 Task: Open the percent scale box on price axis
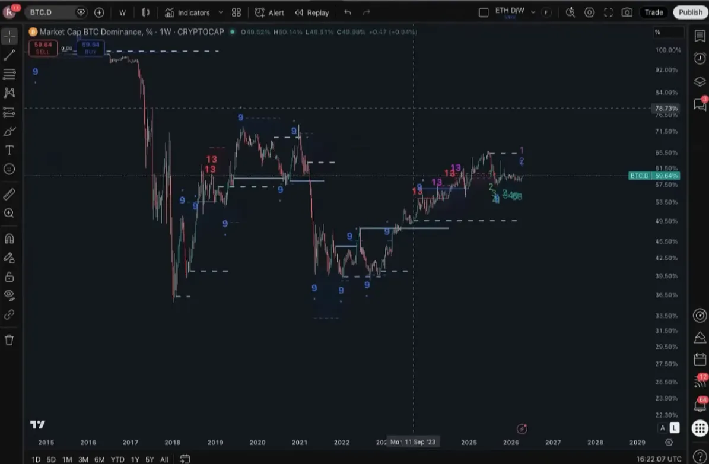coord(667,32)
